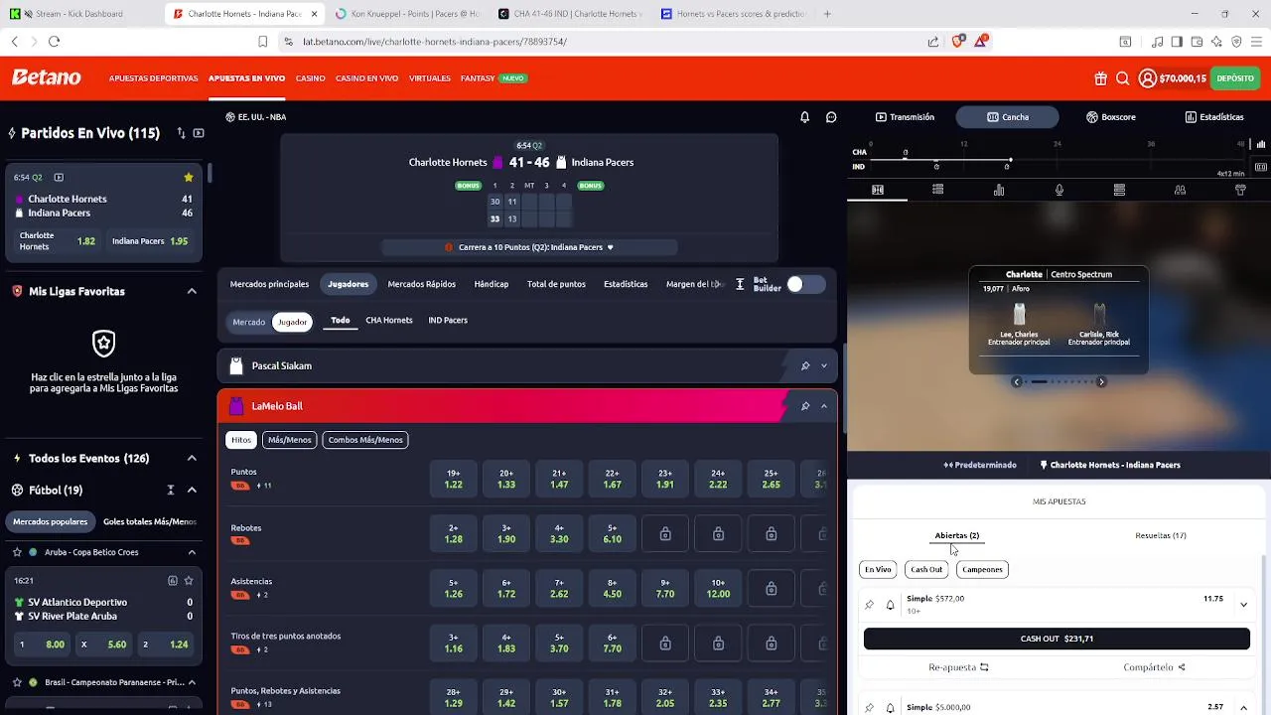Viewport: 1271px width, 715px height.
Task: Click the collapse panel icon beside Partidos En Vivo
Action: pos(199,133)
